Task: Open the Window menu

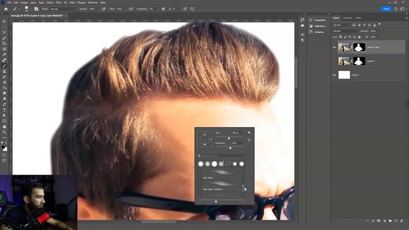Action: pos(93,3)
